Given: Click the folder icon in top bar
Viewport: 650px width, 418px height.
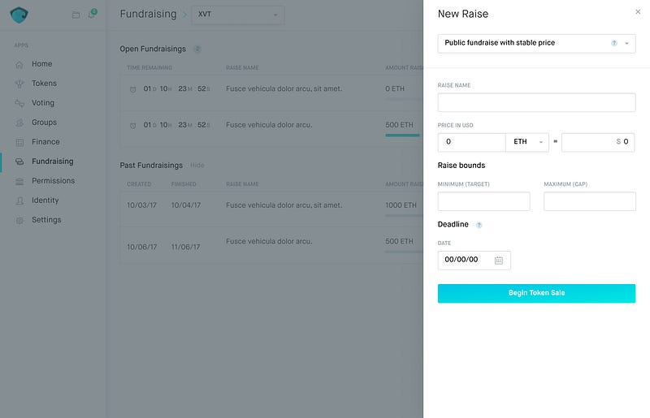Looking at the screenshot, I should pyautogui.click(x=76, y=15).
